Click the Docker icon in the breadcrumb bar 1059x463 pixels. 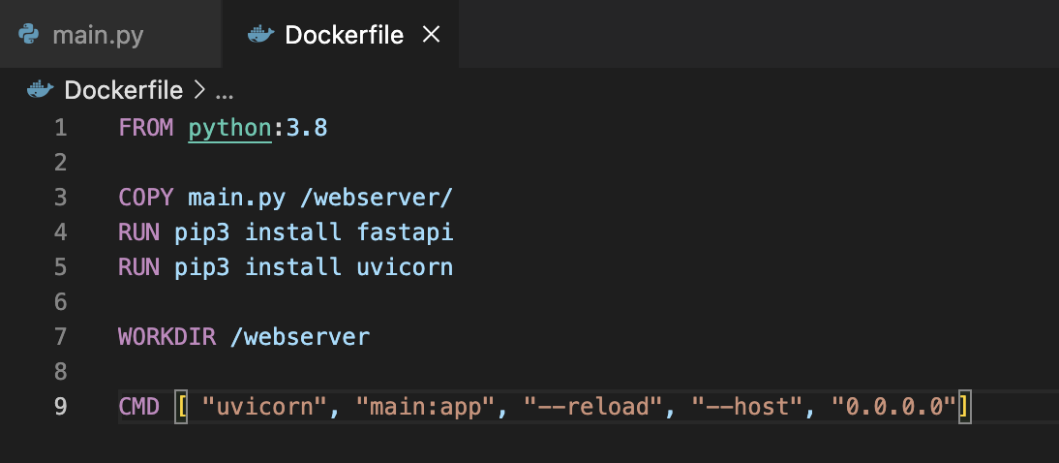(x=39, y=91)
